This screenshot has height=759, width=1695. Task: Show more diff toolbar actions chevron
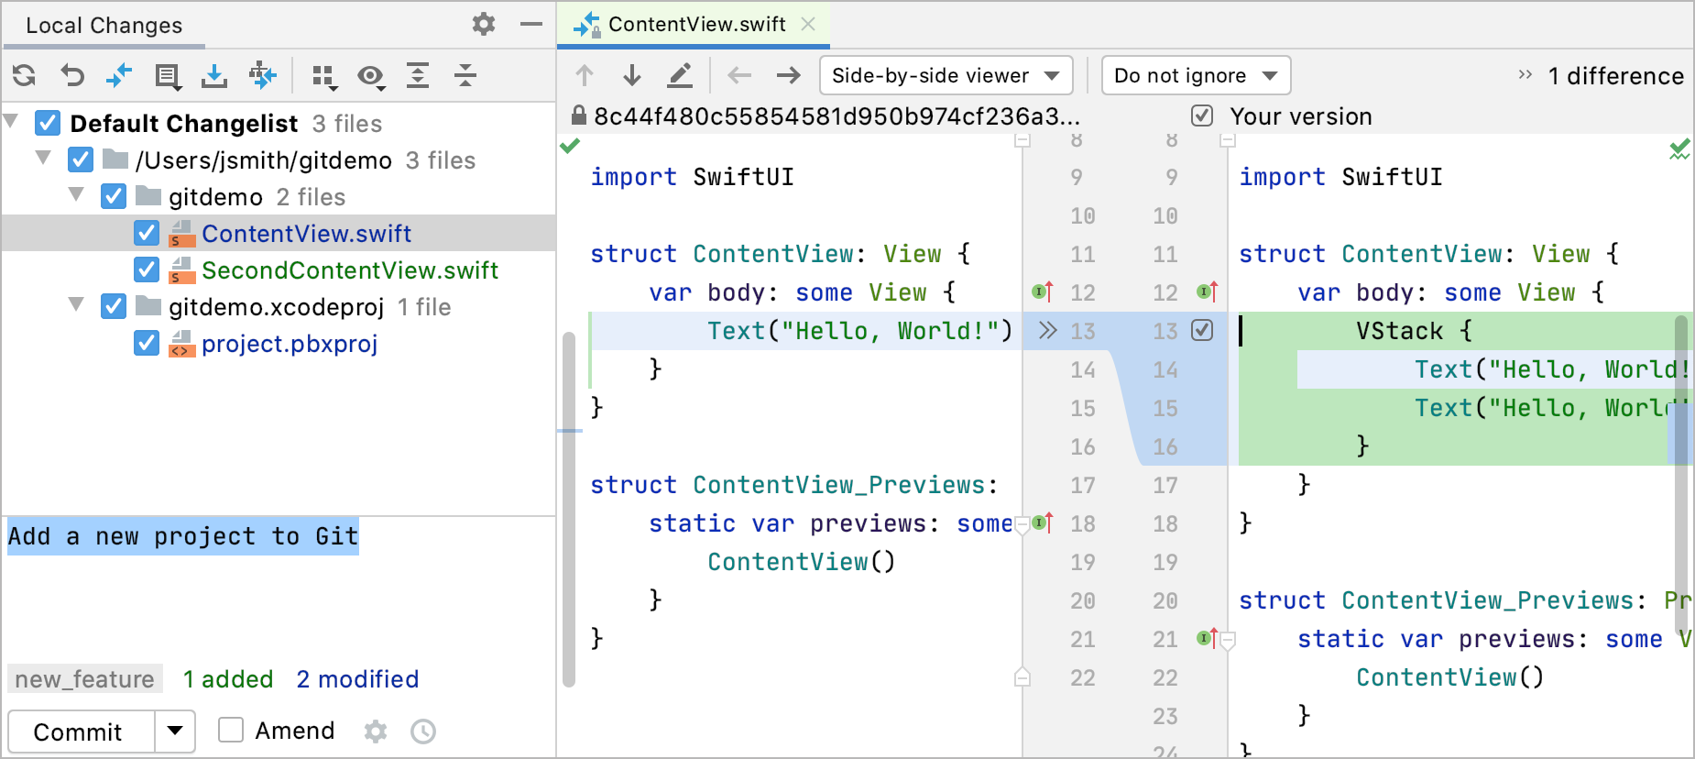(x=1525, y=75)
